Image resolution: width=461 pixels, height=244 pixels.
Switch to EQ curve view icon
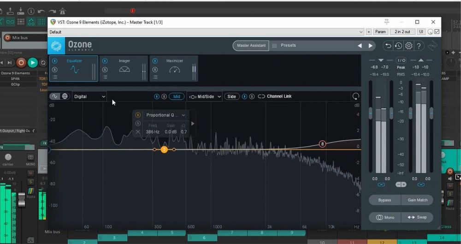(x=55, y=96)
